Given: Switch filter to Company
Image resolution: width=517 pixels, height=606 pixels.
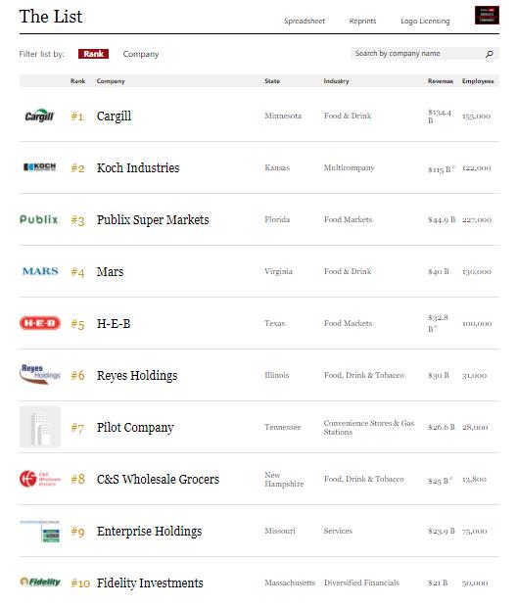Looking at the screenshot, I should 141,54.
